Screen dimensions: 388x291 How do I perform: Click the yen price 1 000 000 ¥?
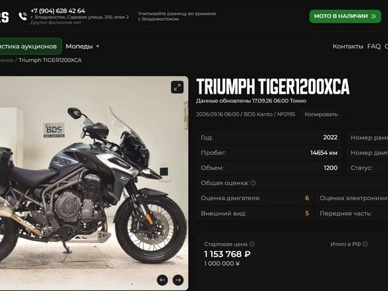[x=222, y=264]
